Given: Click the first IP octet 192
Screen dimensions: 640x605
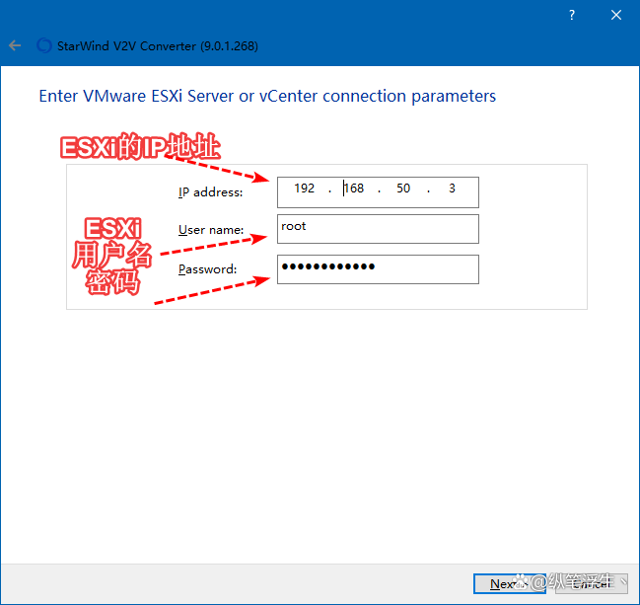Looking at the screenshot, I should pos(305,189).
